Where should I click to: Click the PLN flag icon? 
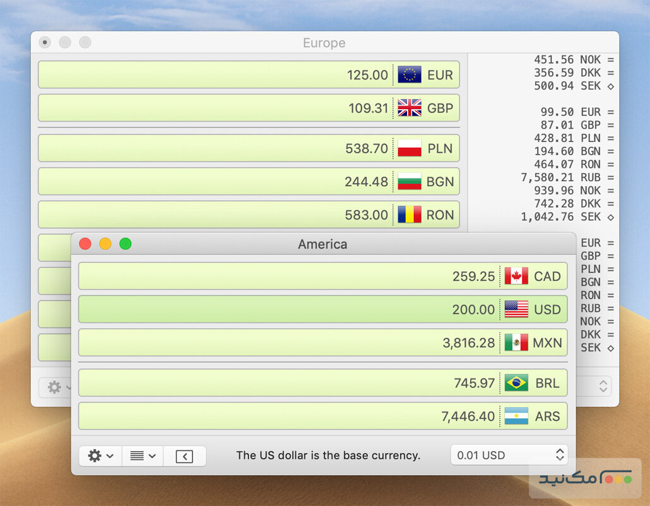[x=410, y=148]
